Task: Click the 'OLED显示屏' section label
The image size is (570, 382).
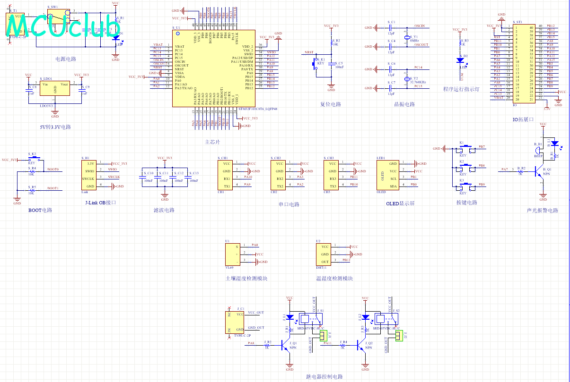Action: tap(400, 204)
